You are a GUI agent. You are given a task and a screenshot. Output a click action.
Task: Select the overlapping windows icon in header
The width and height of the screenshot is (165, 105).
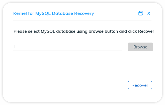pos(141,13)
